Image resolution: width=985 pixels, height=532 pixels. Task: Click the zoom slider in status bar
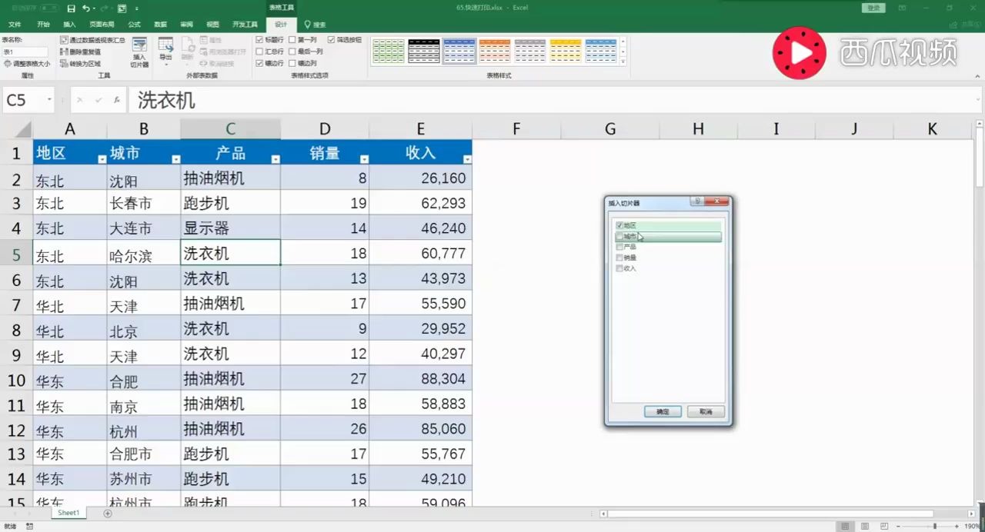coord(935,527)
